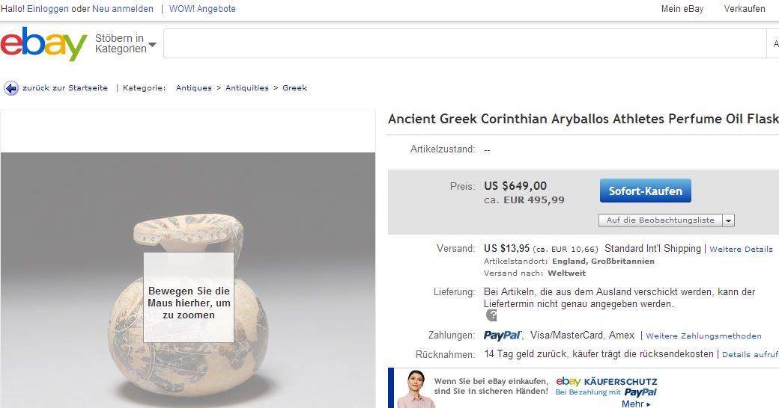Open the Stöbern in Kategorien dropdown
The image size is (779, 408).
(125, 44)
